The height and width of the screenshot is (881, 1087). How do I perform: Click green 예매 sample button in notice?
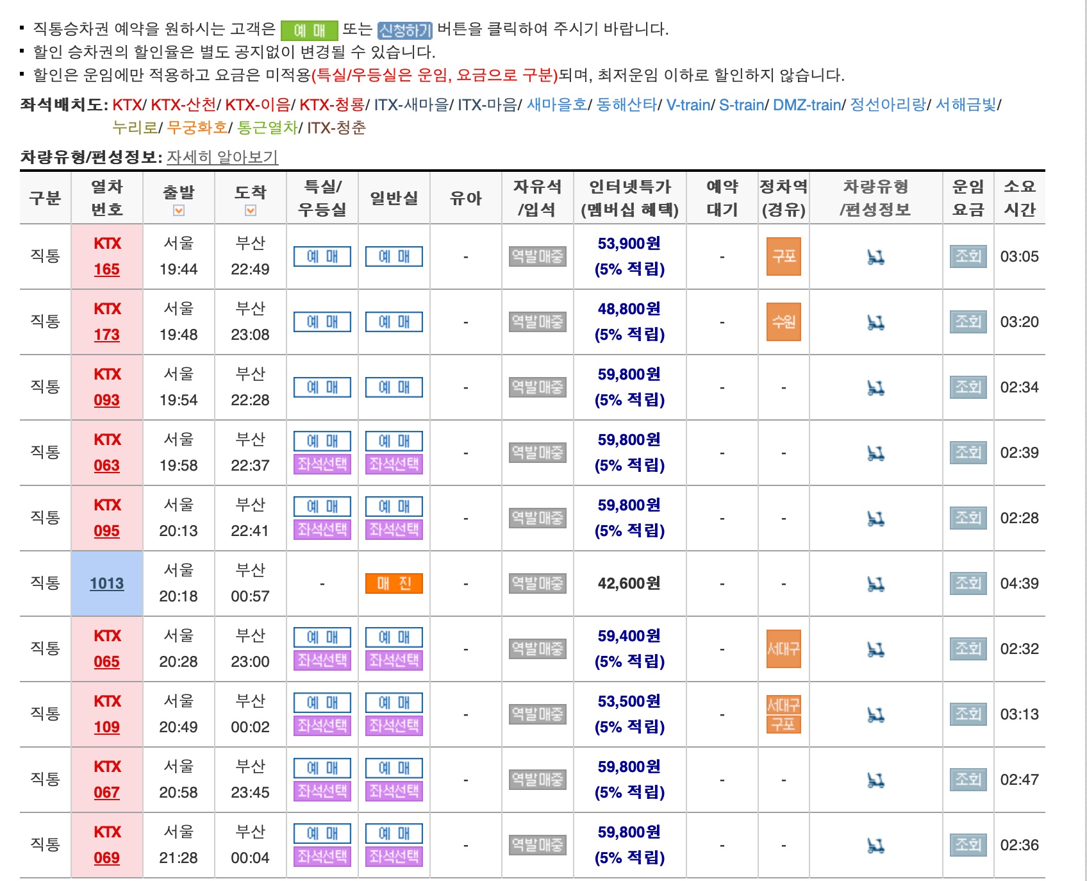[310, 30]
